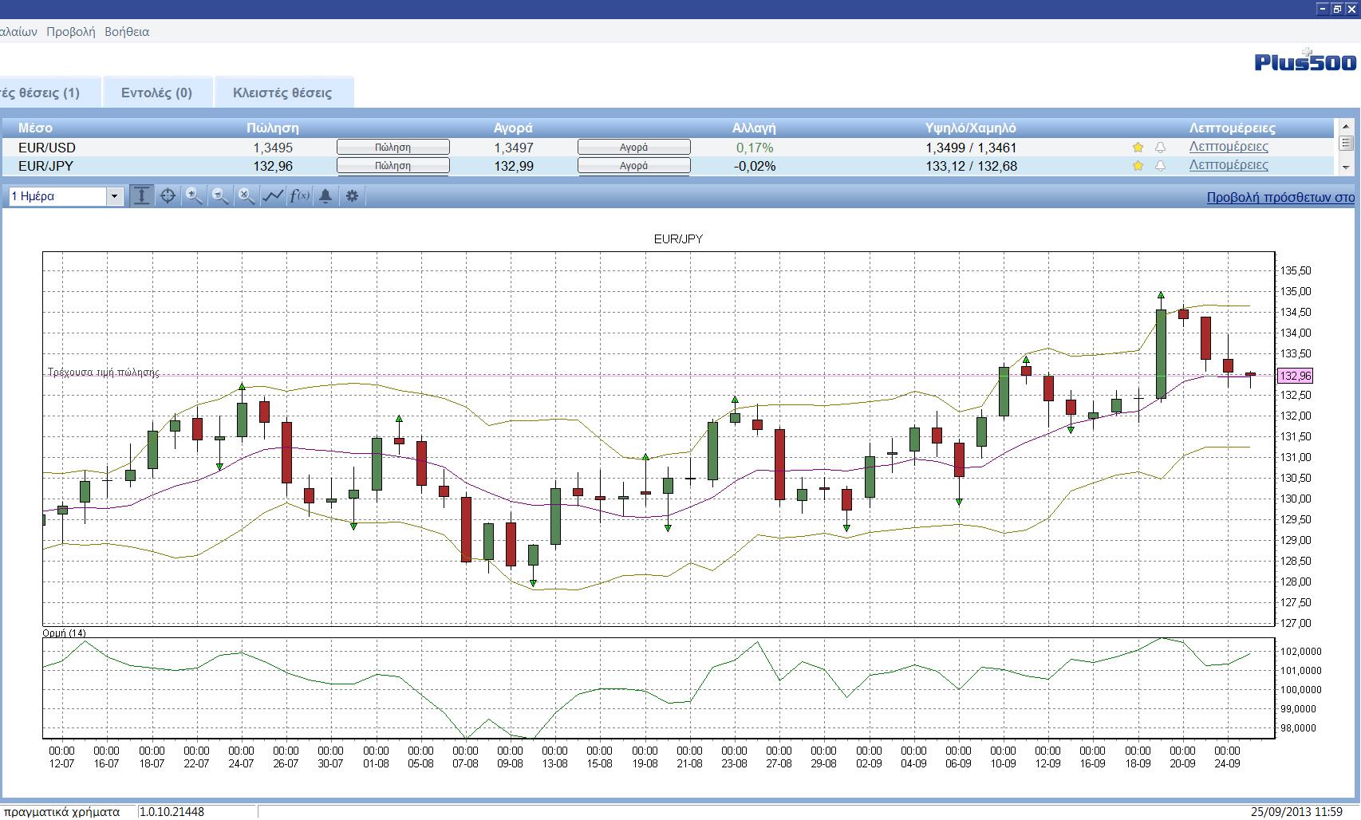Click the Τρέχουσα τιμή πώλησης line label
The image size is (1361, 820).
pyautogui.click(x=104, y=373)
